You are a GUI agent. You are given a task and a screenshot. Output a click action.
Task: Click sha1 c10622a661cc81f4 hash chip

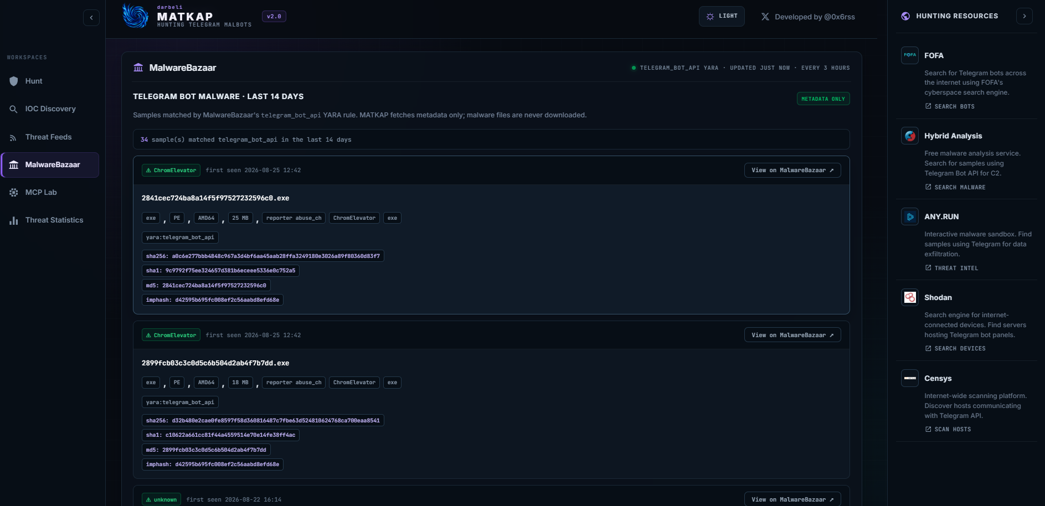tap(220, 435)
